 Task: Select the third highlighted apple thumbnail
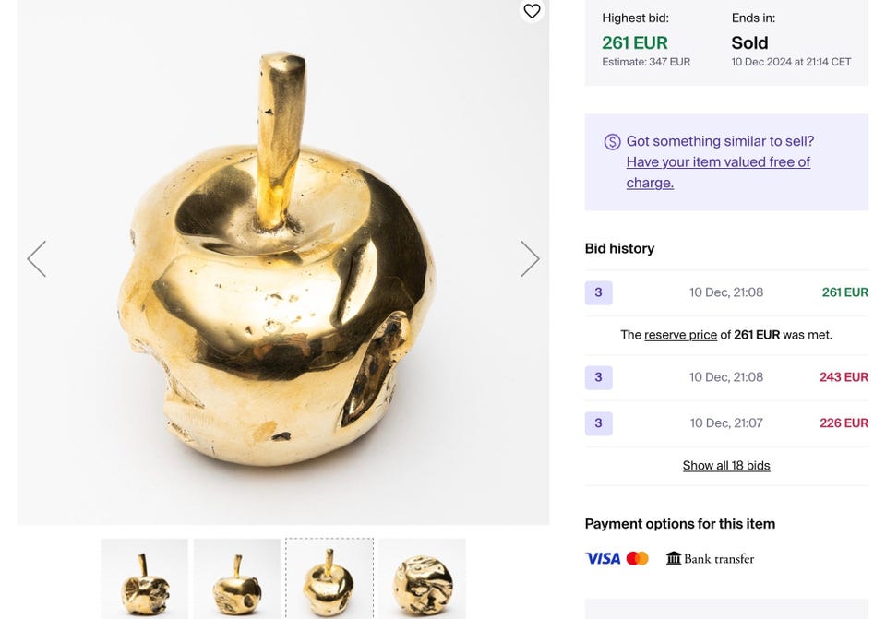[x=329, y=578]
